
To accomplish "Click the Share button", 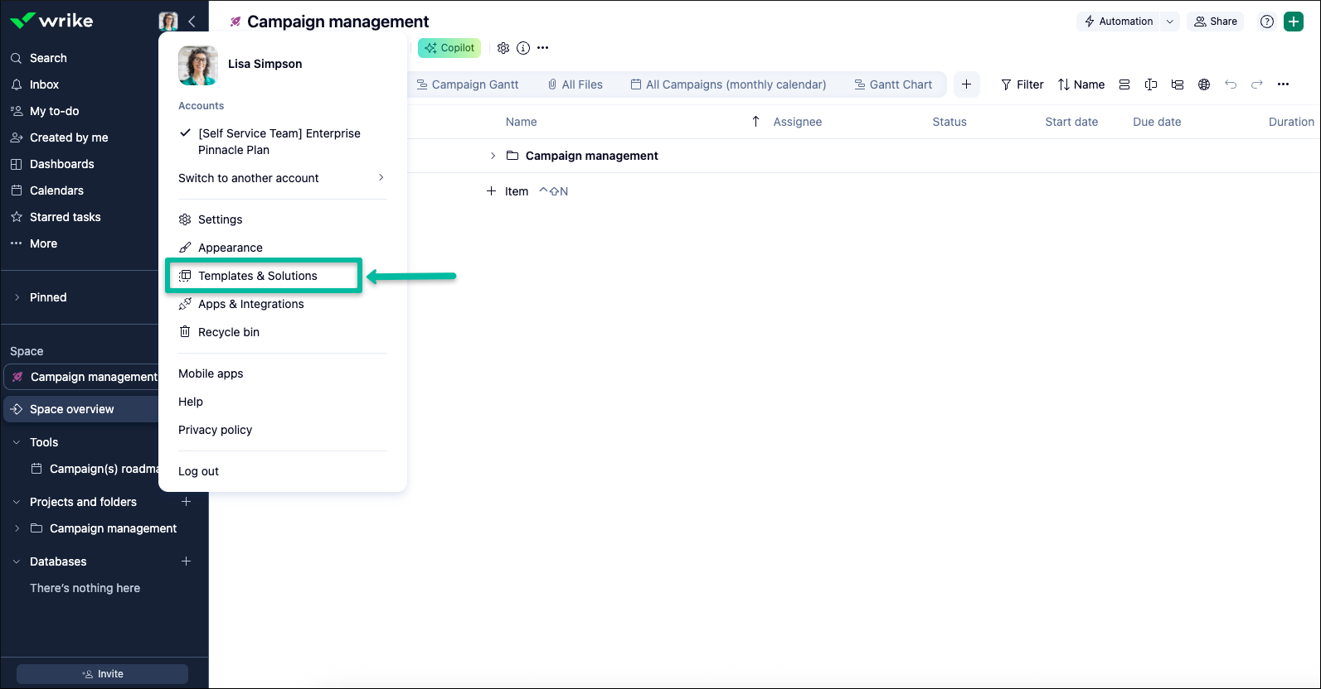I will [1216, 22].
